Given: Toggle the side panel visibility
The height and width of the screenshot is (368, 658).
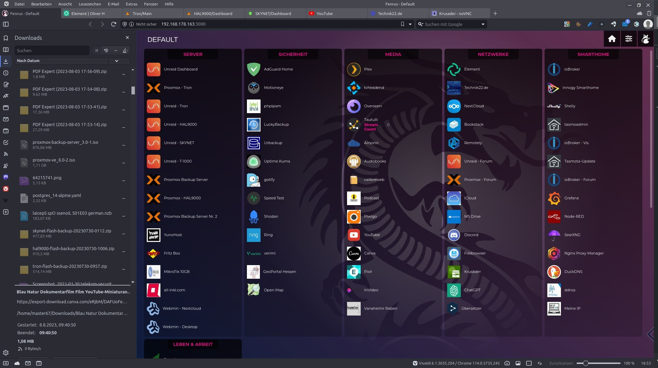Looking at the screenshot, I should (x=6, y=24).
